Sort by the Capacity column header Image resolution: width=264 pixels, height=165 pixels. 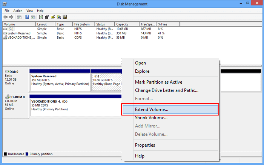click(x=126, y=24)
